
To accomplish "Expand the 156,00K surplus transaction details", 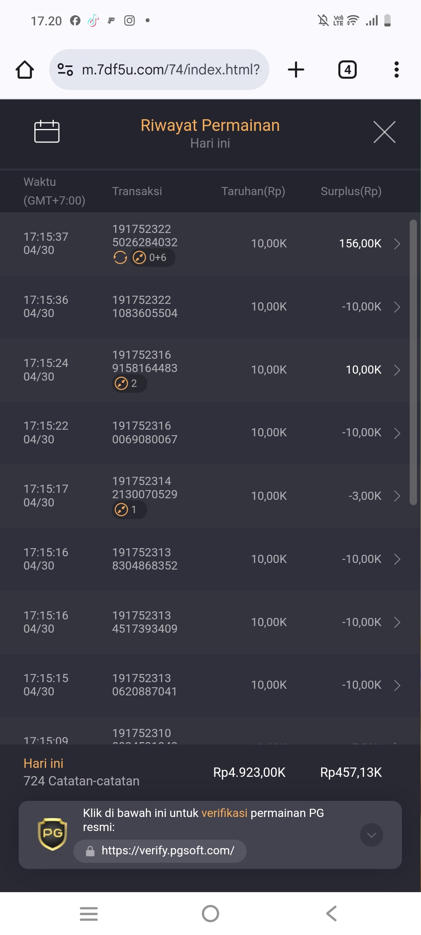I will [x=397, y=244].
